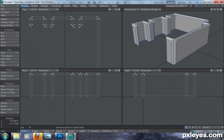This screenshot has height=140, width=224.
Task: Open the Top (XZ) view type dropdown
Action: coord(29,9)
